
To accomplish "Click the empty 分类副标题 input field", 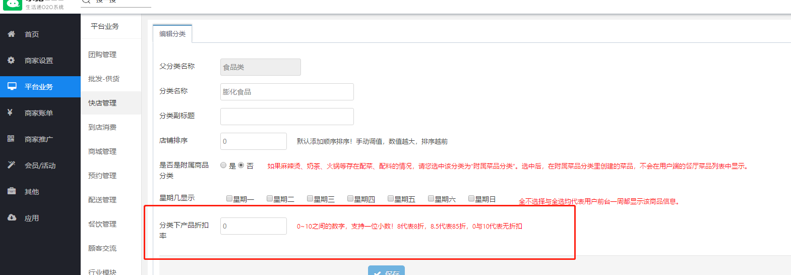I will tap(287, 117).
